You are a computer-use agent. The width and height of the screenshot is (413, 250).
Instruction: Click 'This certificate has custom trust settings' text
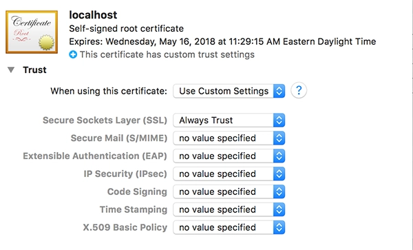(x=167, y=54)
